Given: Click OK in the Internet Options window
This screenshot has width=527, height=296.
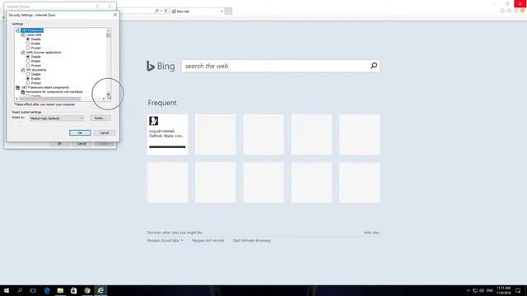Looking at the screenshot, I should 59,144.
